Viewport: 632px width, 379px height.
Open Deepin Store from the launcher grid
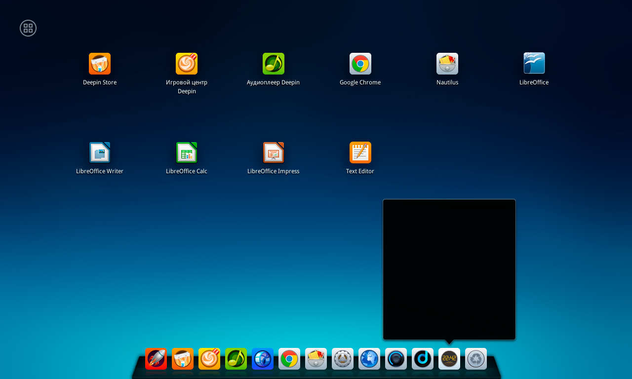point(100,64)
